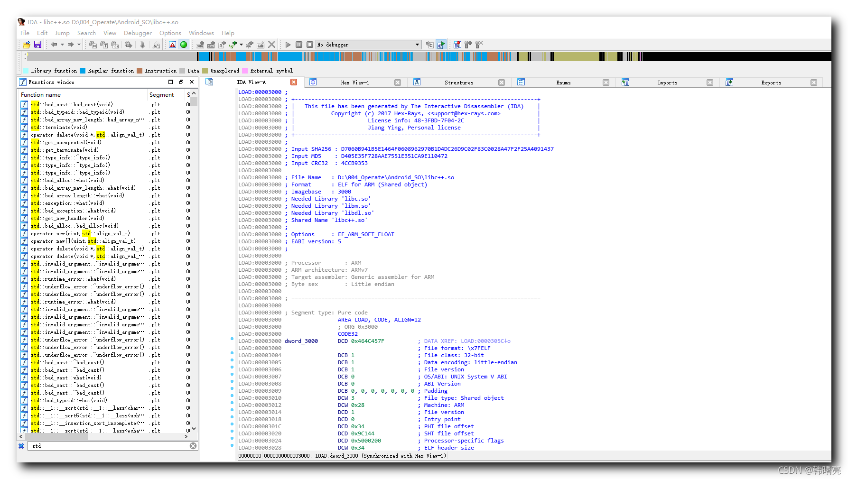Switch to the Hex View-1 tab
This screenshot has height=479, width=848.
354,82
